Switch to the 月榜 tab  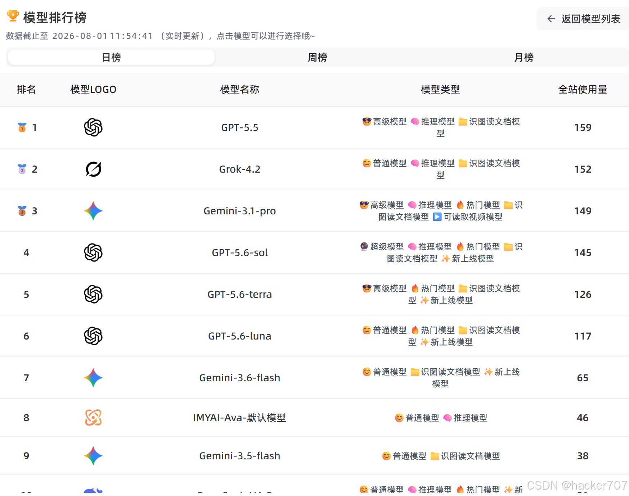[x=524, y=57]
